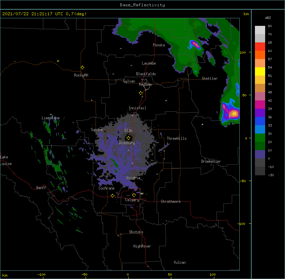Select the yellow V marker northwest of RockyMH
The width and height of the screenshot is (285, 279).
58,61
